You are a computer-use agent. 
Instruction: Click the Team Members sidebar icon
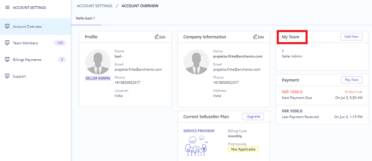pyautogui.click(x=7, y=43)
